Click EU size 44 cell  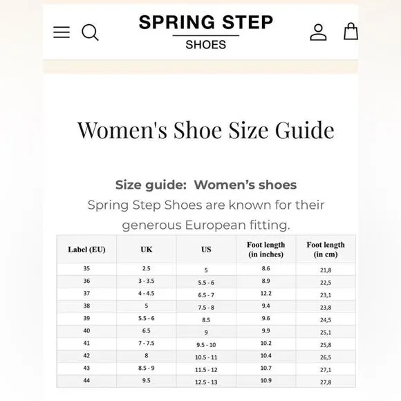(x=86, y=381)
